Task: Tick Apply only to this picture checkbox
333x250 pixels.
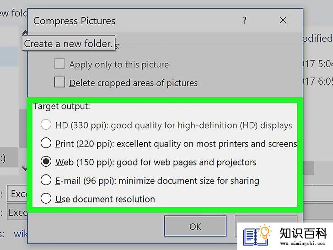Action: 59,64
